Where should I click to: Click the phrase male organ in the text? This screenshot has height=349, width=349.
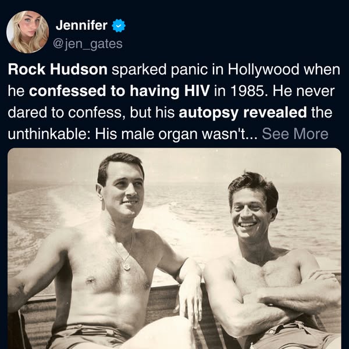160,134
